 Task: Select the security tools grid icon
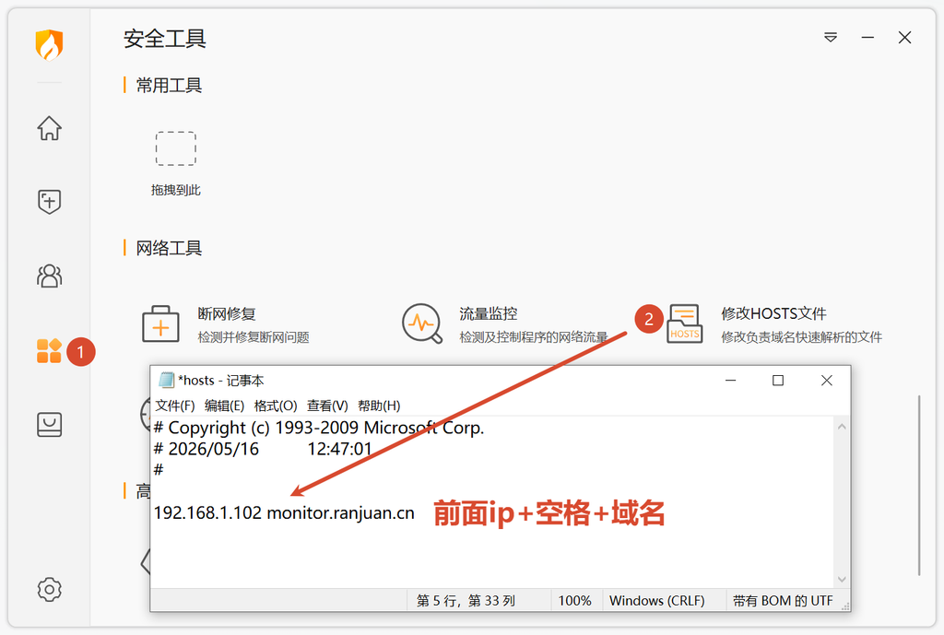(x=50, y=351)
